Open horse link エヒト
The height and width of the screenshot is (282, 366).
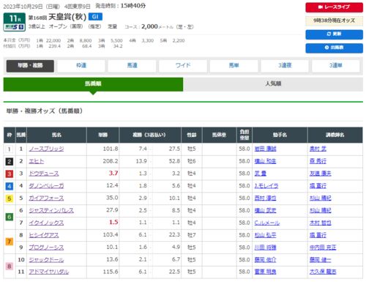37,161
